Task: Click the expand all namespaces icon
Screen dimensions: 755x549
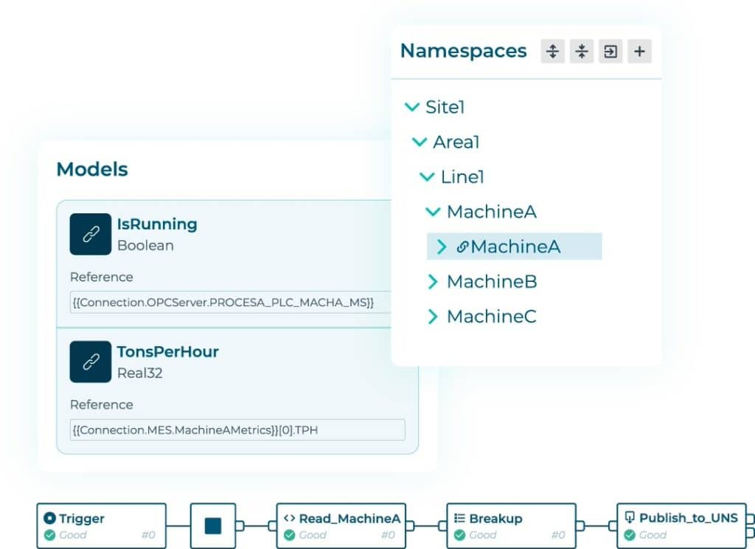Action: (x=552, y=52)
